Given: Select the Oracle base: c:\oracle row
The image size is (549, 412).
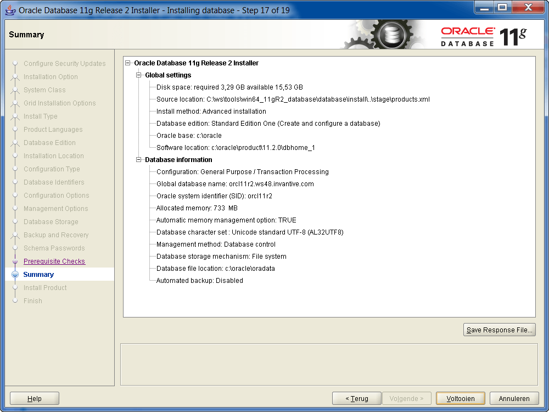Looking at the screenshot, I should tap(189, 136).
